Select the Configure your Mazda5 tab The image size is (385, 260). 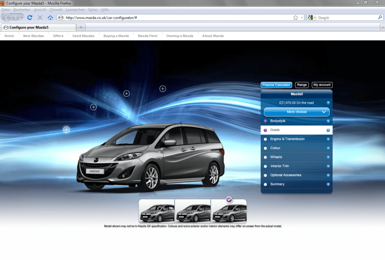tap(38, 27)
